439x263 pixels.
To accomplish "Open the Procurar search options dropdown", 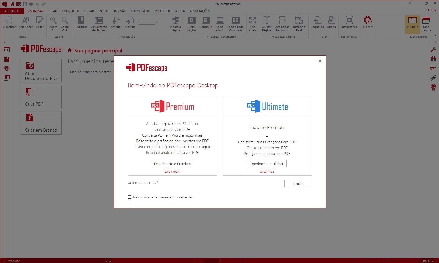I will point(106,261).
